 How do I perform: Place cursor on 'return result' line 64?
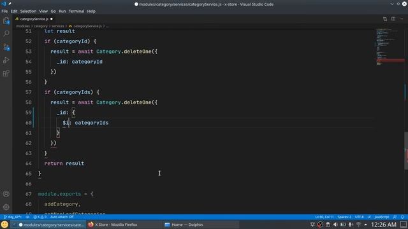click(64, 163)
